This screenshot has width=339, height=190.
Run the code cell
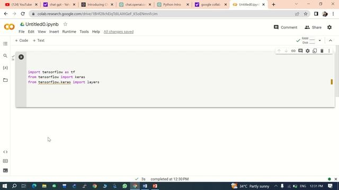click(x=21, y=57)
